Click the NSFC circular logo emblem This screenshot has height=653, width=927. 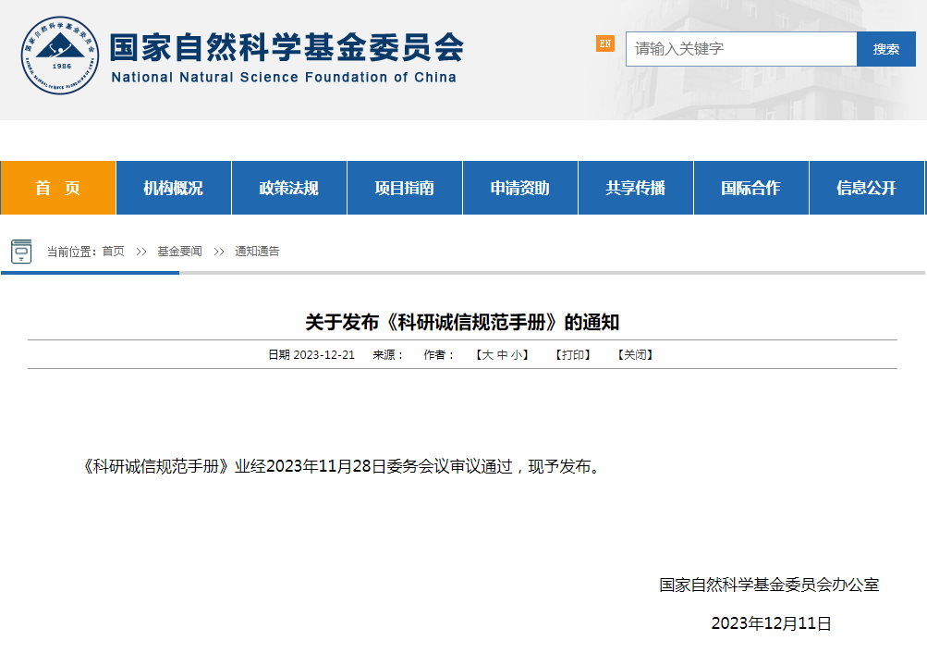point(59,55)
